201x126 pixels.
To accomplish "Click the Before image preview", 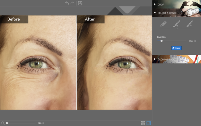I will (38, 63).
